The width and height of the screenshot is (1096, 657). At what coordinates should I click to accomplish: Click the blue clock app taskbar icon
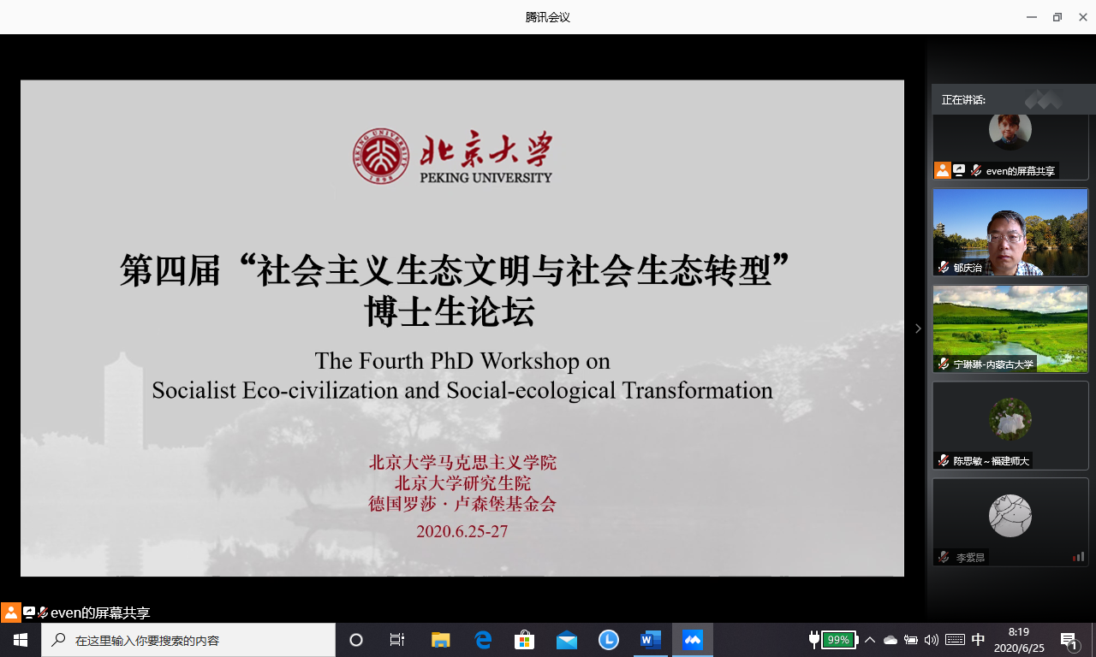point(609,640)
